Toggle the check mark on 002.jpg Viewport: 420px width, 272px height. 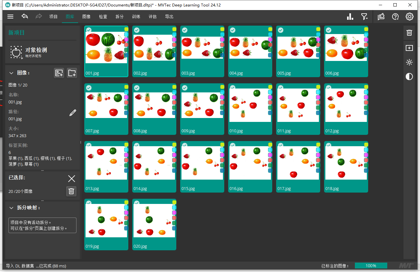point(137,30)
